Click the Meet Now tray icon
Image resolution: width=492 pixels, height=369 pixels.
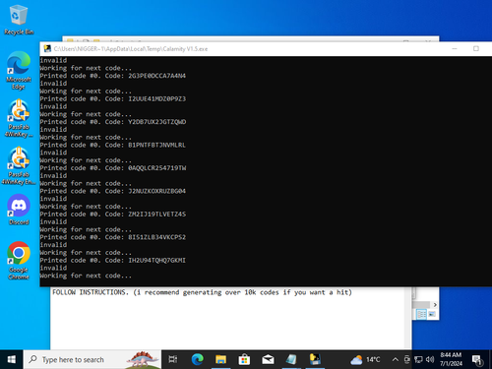407,360
